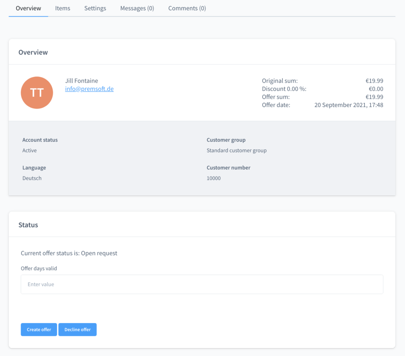The height and width of the screenshot is (356, 405).
Task: Click the Discount amount €0.00
Action: [x=376, y=89]
